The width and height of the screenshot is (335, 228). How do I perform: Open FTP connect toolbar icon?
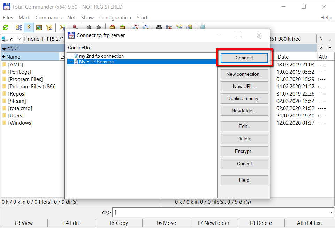tap(136, 27)
